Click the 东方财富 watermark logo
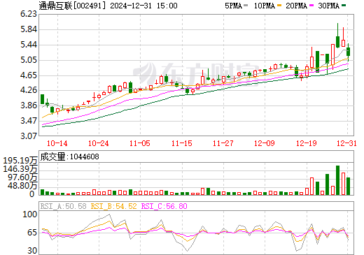 (x=196, y=74)
